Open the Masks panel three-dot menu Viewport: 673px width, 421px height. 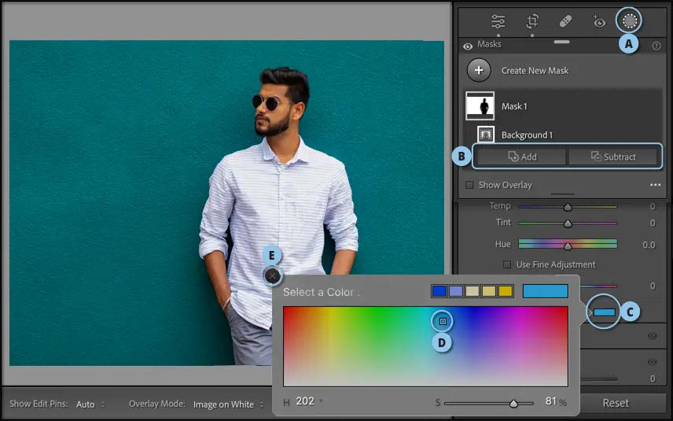tap(655, 185)
